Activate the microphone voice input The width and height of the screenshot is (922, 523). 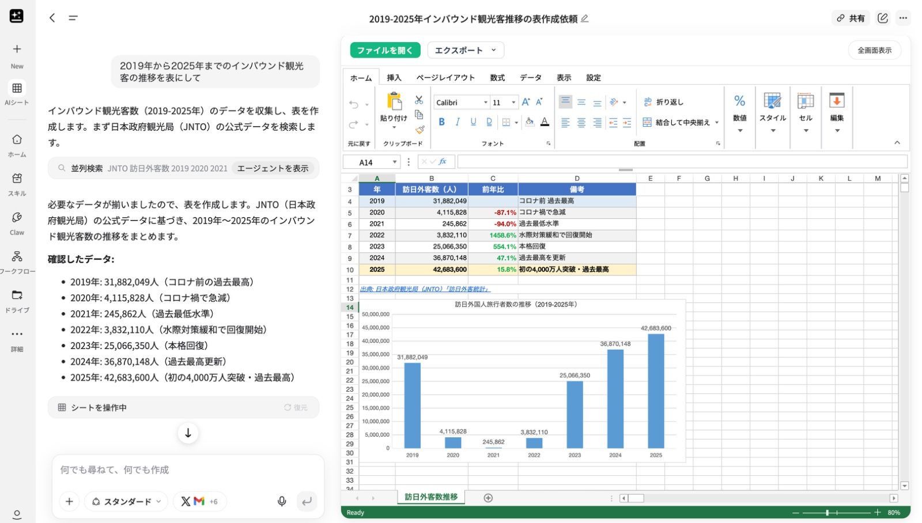pos(282,501)
